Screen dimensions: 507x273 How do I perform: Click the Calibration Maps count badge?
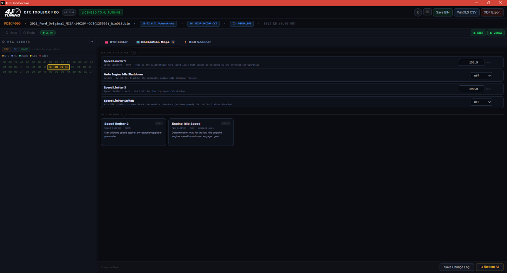click(173, 42)
